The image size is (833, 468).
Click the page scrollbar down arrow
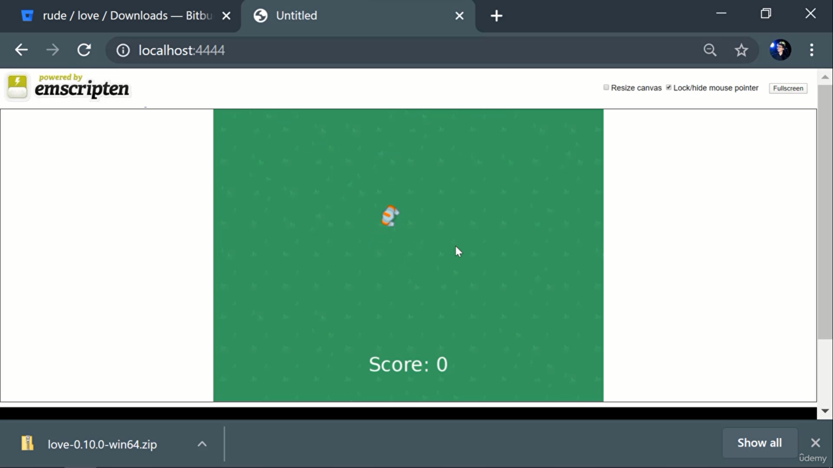point(825,411)
